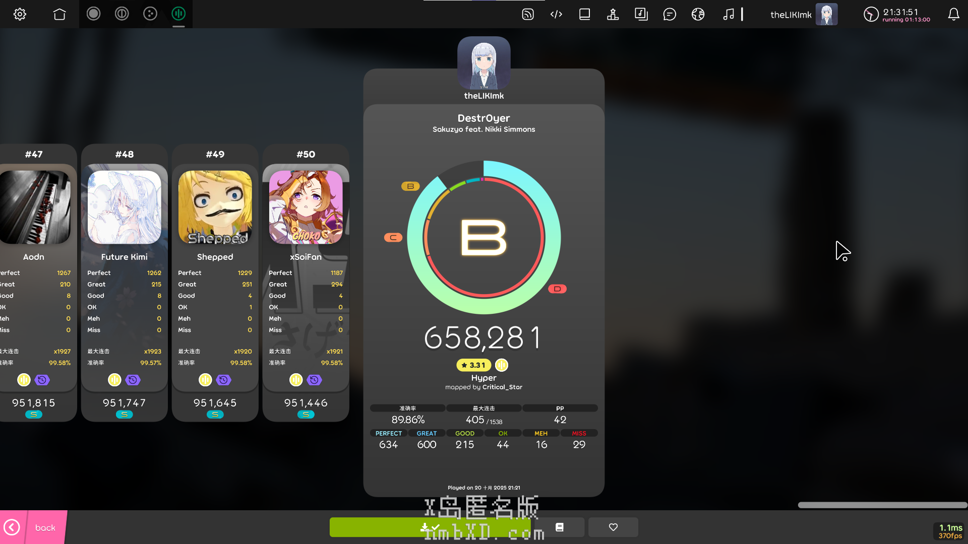Switch to taiko ruleset icon
The image size is (968, 544).
122,14
